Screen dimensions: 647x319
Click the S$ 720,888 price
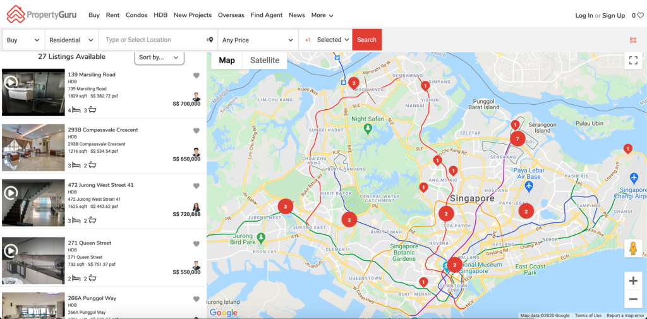(x=186, y=214)
